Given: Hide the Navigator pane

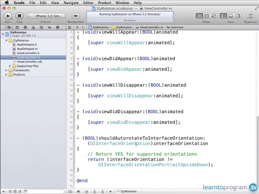Looking at the screenshot, I should (x=223, y=16).
